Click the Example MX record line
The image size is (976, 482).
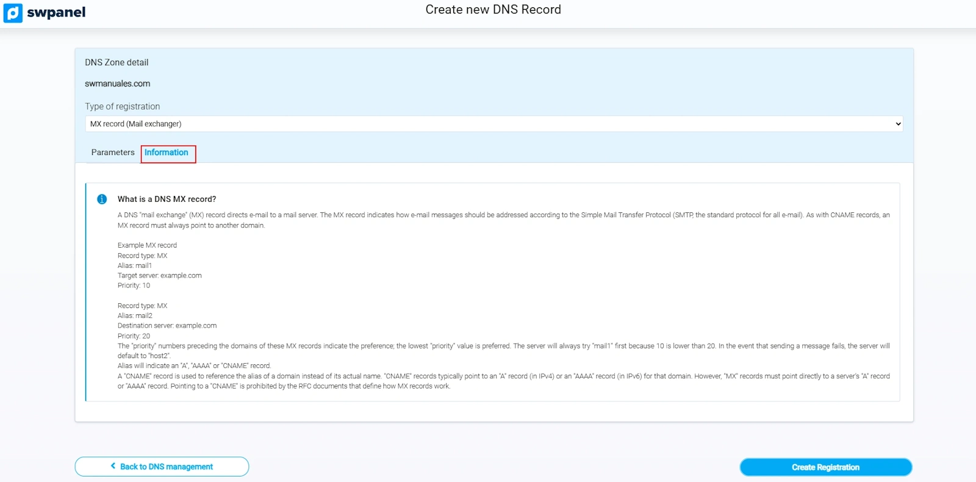coord(147,245)
